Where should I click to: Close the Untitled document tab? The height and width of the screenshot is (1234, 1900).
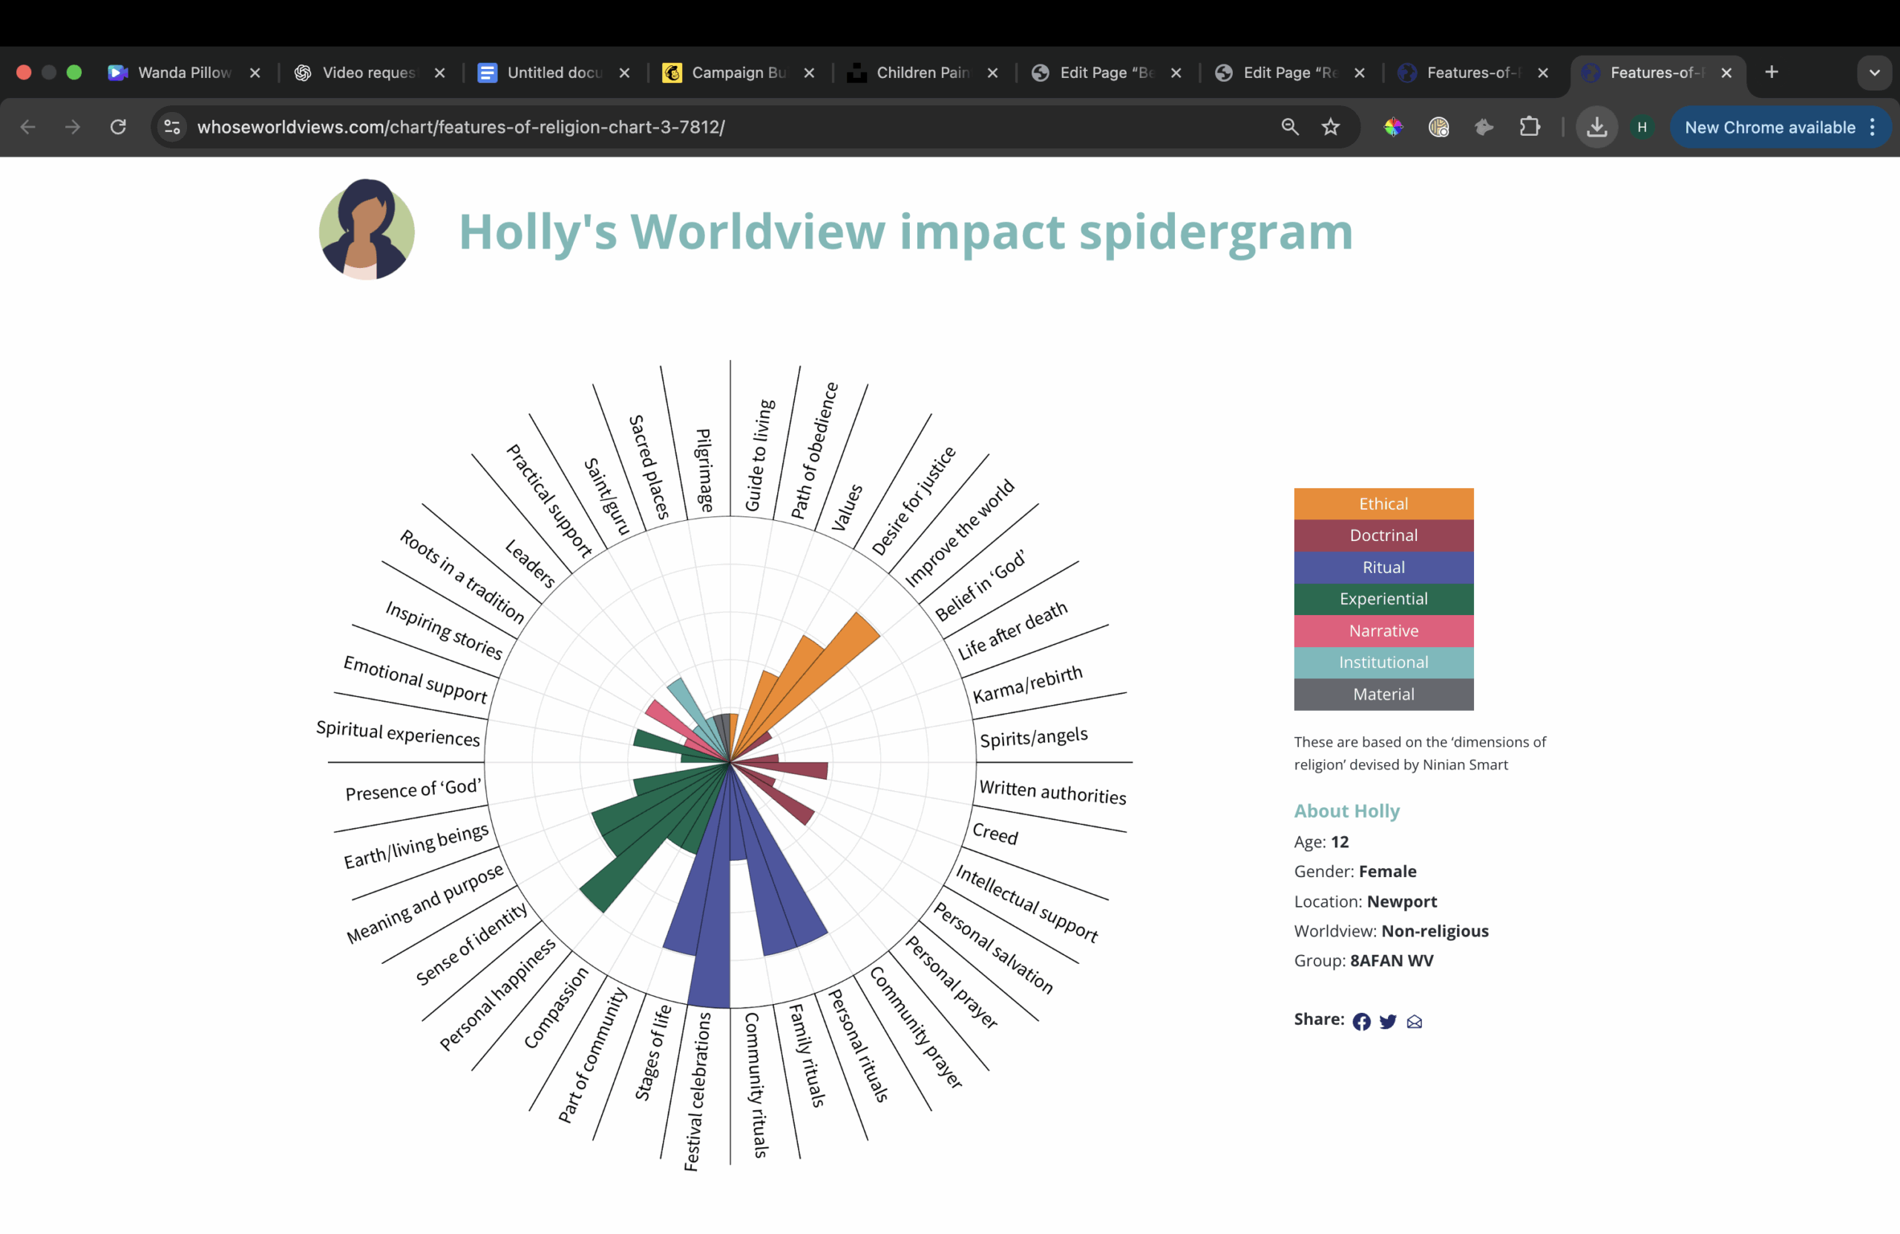click(x=624, y=73)
